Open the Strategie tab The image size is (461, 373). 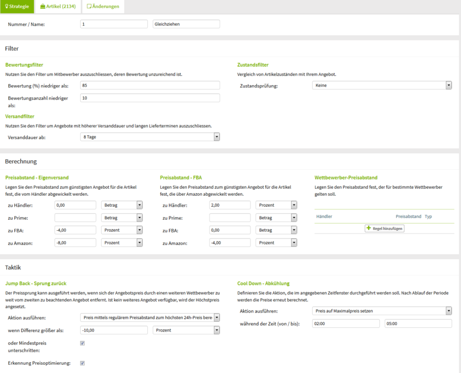tap(17, 7)
